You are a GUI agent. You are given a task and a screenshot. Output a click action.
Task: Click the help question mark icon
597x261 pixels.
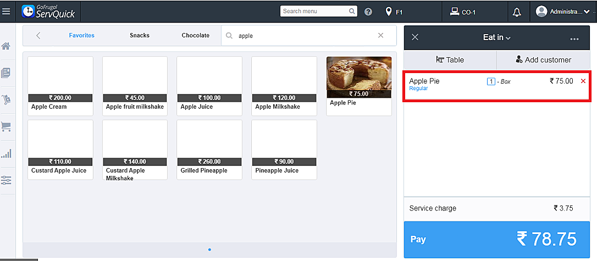tap(368, 12)
